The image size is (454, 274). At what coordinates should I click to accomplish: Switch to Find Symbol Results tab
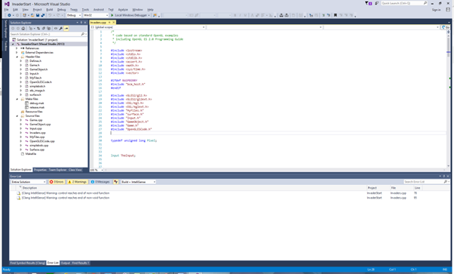[x=27, y=263]
